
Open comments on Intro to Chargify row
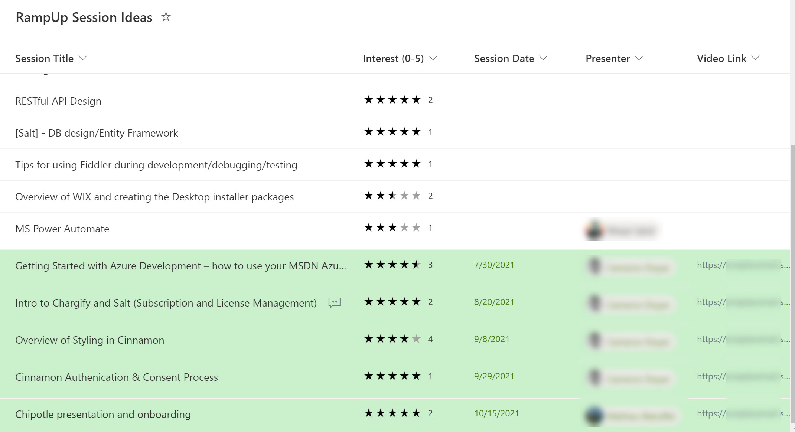[334, 302]
